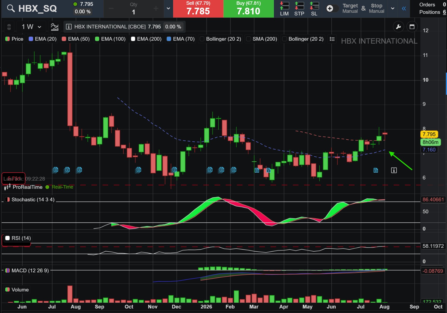Click the 58.11972 RSI value label

pos(433,246)
